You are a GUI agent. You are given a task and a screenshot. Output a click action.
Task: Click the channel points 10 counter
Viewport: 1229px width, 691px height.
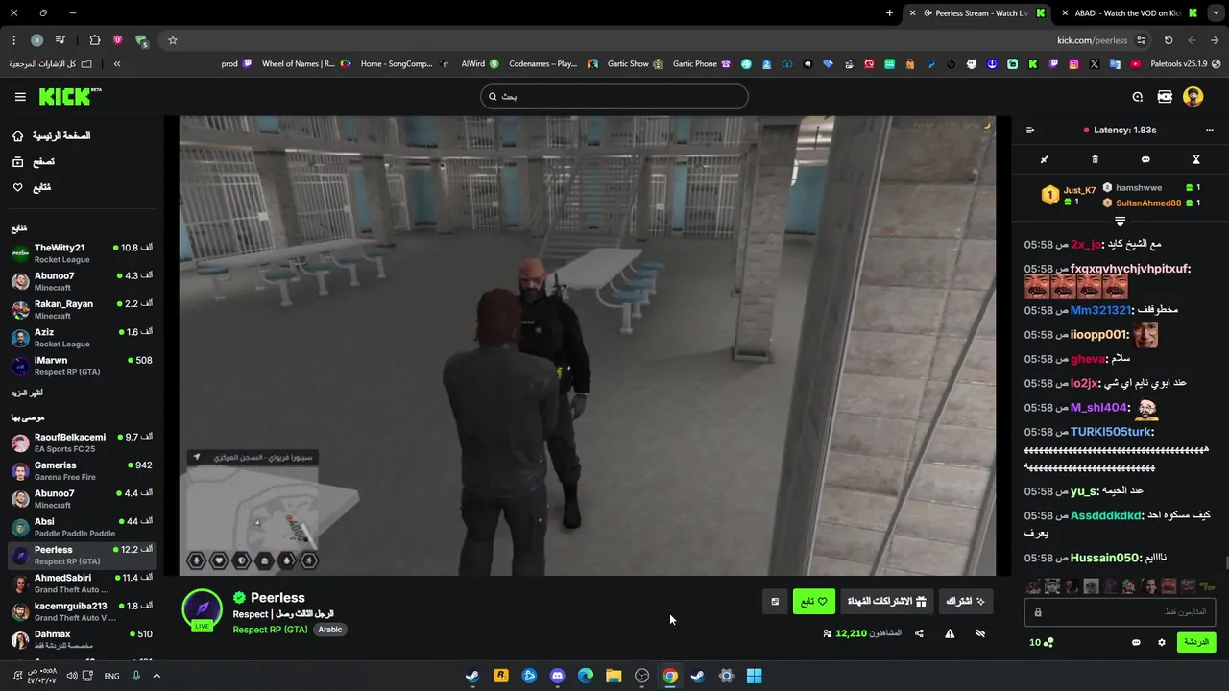1042,642
